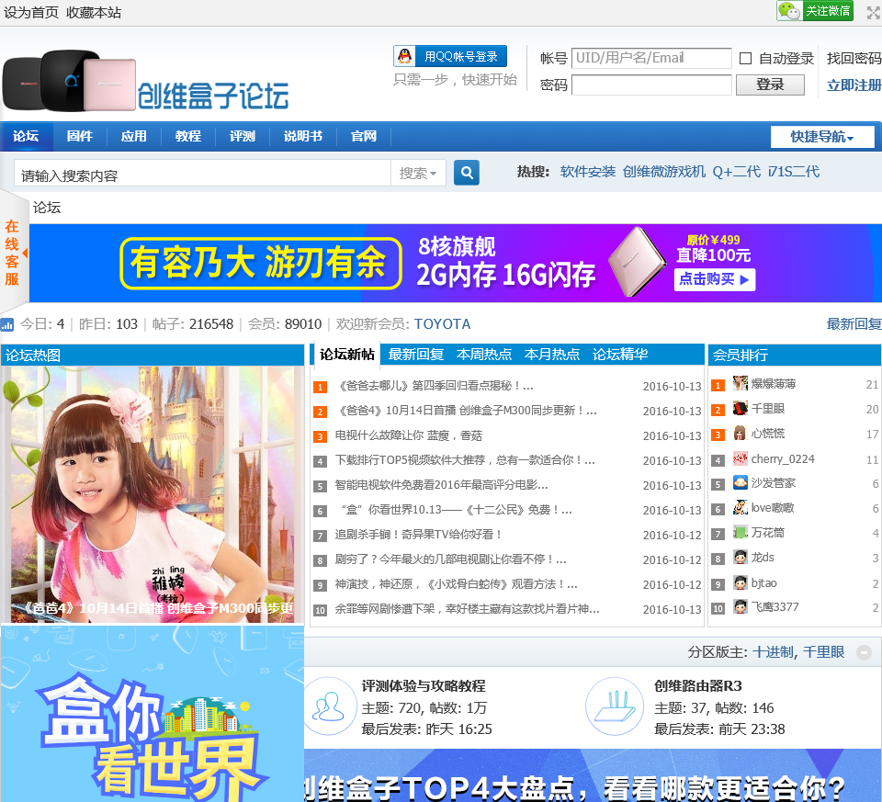The height and width of the screenshot is (802, 882).
Task: Open the forum statistics chart icon
Action: 6,324
